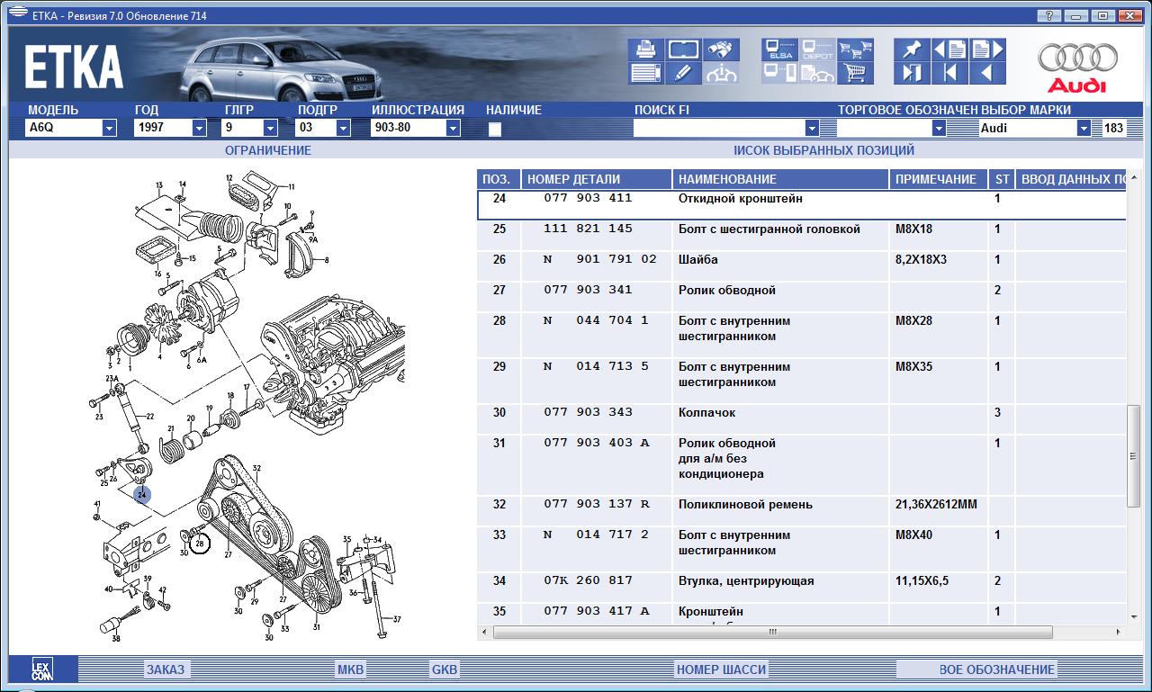Launch the ELSA link icon

tap(779, 49)
